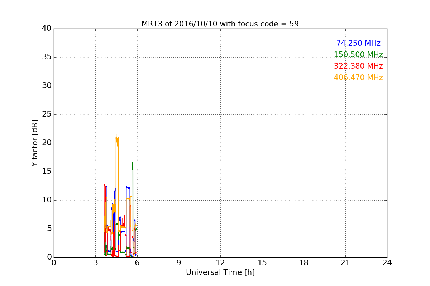Select the 74.250 MHz legend label
Viewport: 430px width, 286px height.
[358, 43]
